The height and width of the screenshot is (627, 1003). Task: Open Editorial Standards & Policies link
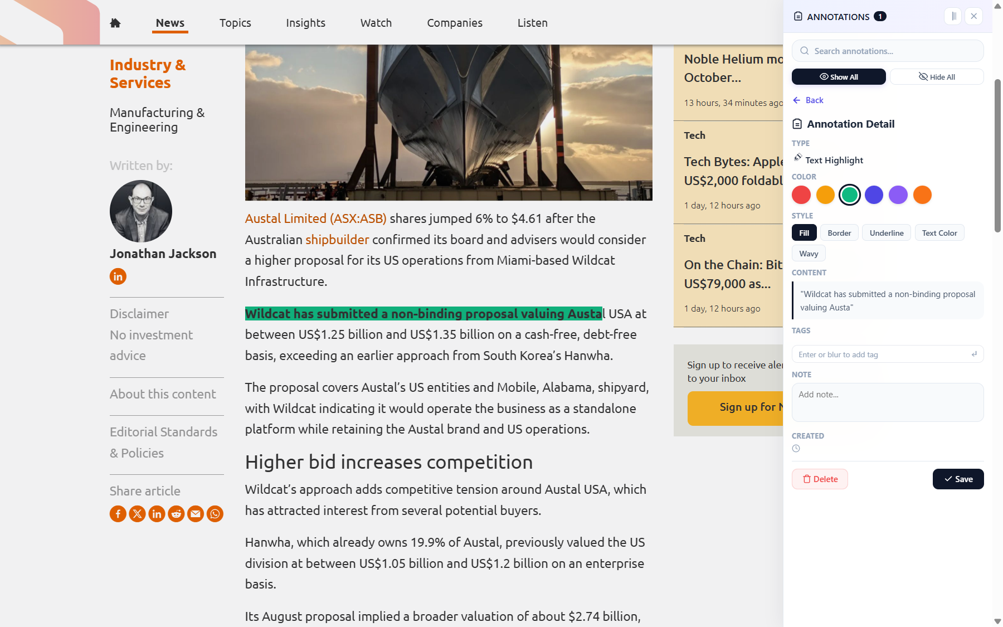[x=163, y=443]
